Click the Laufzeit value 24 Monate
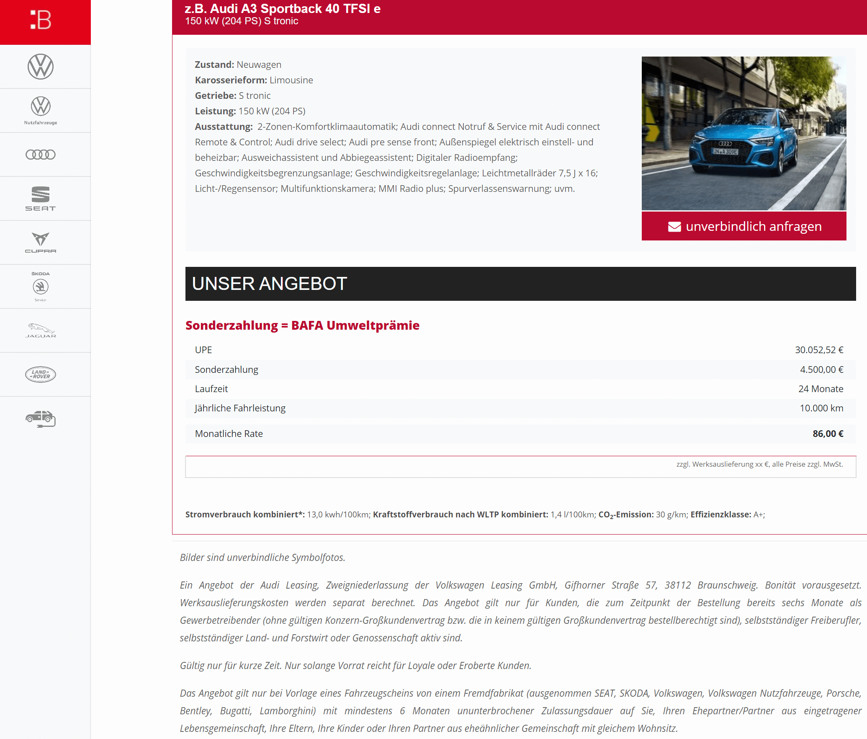The height and width of the screenshot is (739, 867). [x=821, y=389]
